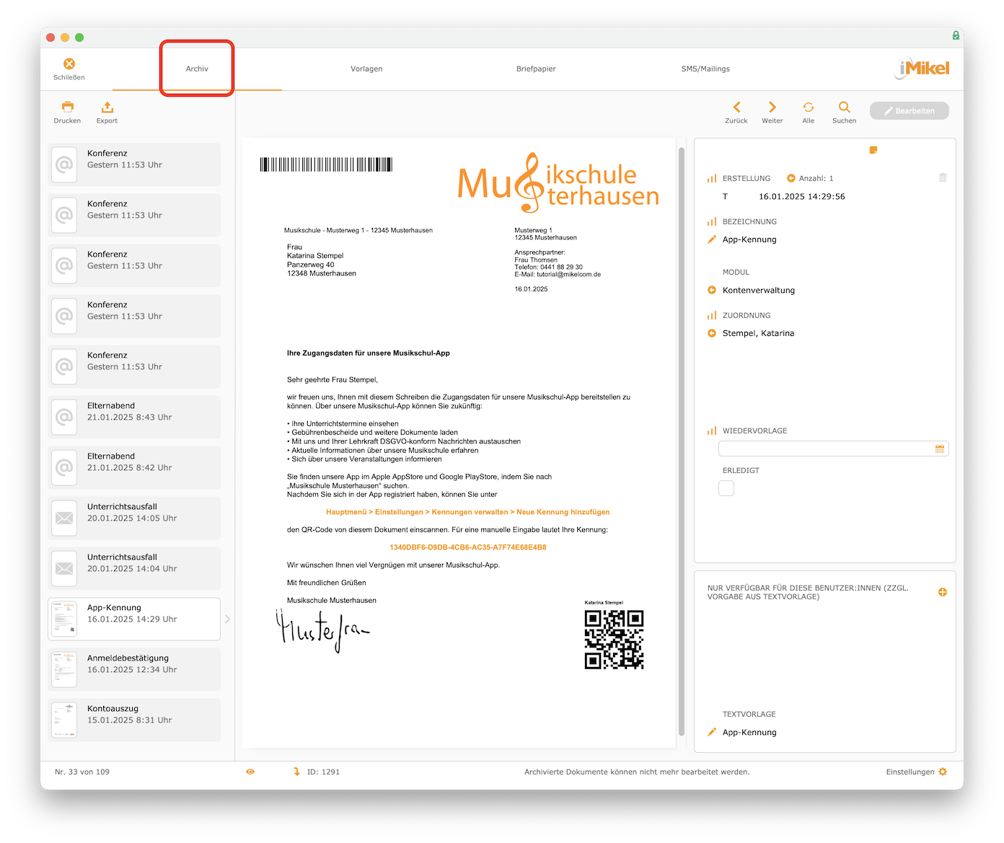
Task: Click the pencil icon beside Bezeichnung App-Kennung
Action: pyautogui.click(x=712, y=239)
